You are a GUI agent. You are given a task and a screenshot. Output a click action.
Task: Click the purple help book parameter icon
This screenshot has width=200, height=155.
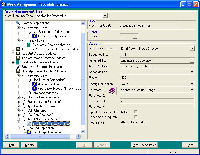pos(112,91)
